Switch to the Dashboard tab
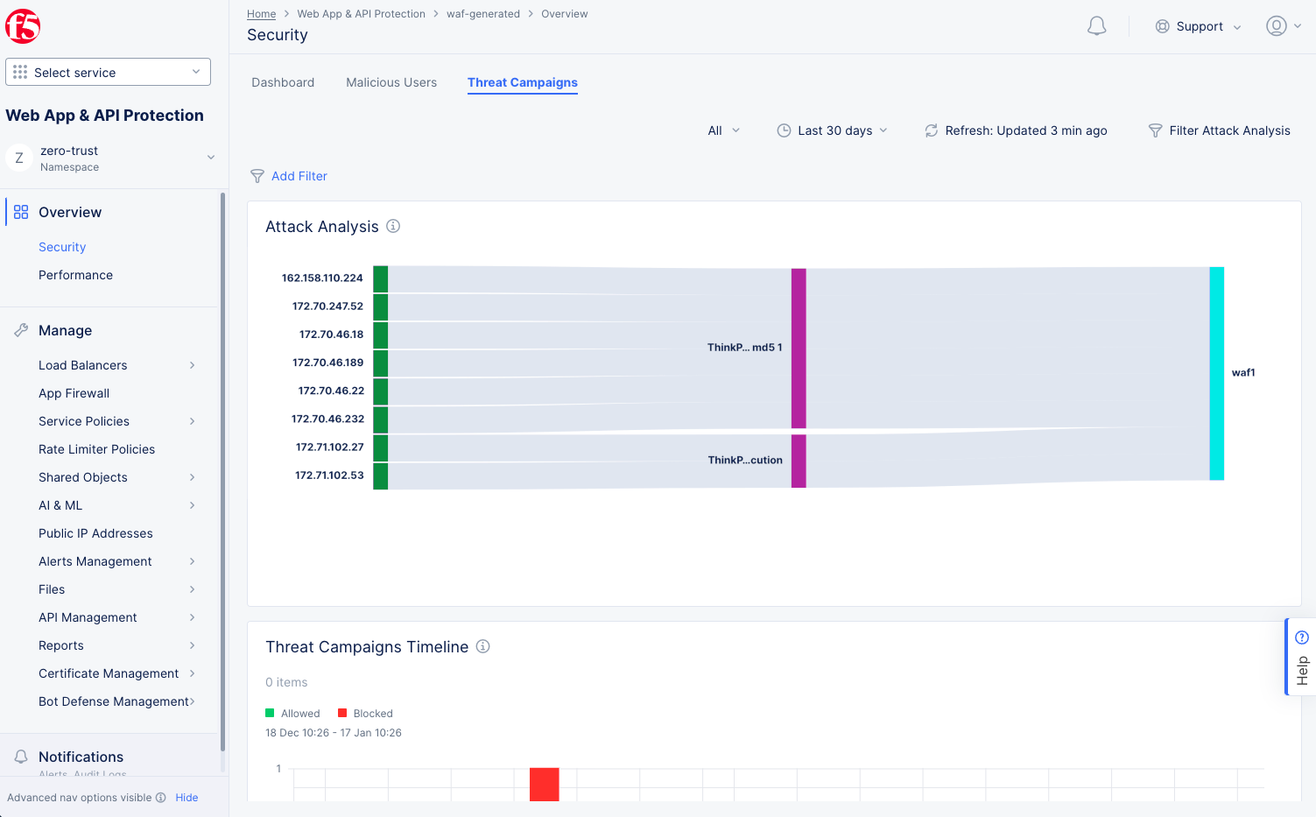Viewport: 1316px width, 817px height. click(282, 82)
